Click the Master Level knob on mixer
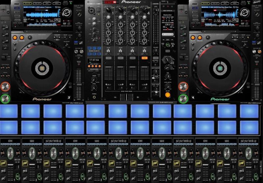The image size is (263, 183). pos(156,10)
